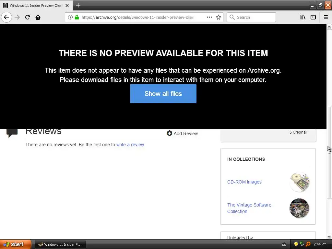Open page actions three-dots menu
This screenshot has height=249, width=332.
click(209, 17)
